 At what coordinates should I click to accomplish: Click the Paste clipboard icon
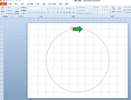[x=2, y=8]
